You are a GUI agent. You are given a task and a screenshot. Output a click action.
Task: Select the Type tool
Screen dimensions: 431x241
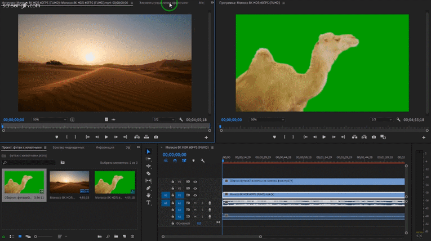148,203
